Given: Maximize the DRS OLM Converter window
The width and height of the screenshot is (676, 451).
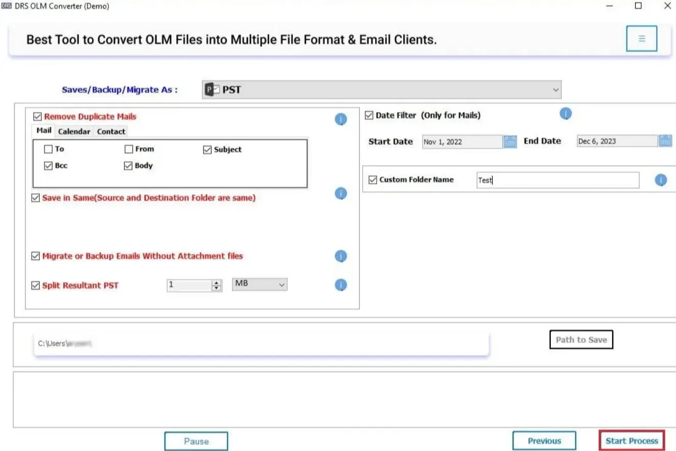Looking at the screenshot, I should (638, 6).
